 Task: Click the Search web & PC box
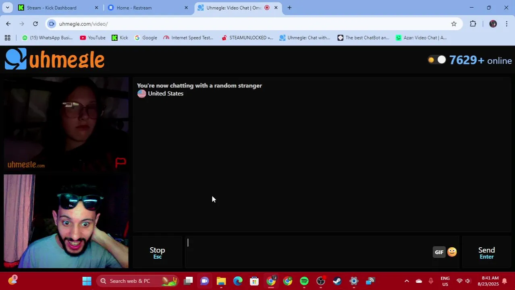[x=137, y=281]
